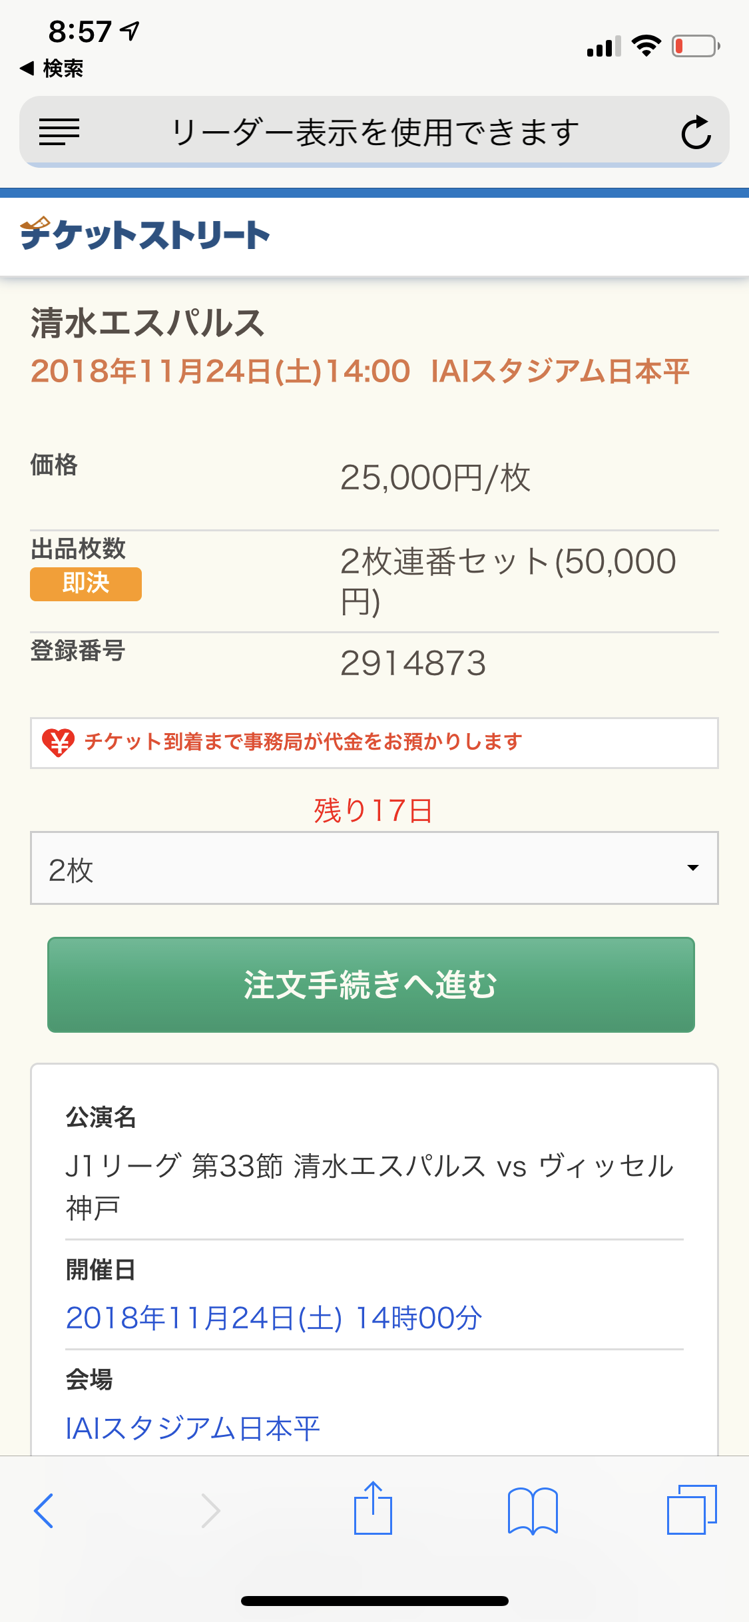749x1622 pixels.
Task: Tap the home indicator bar
Action: click(374, 1601)
